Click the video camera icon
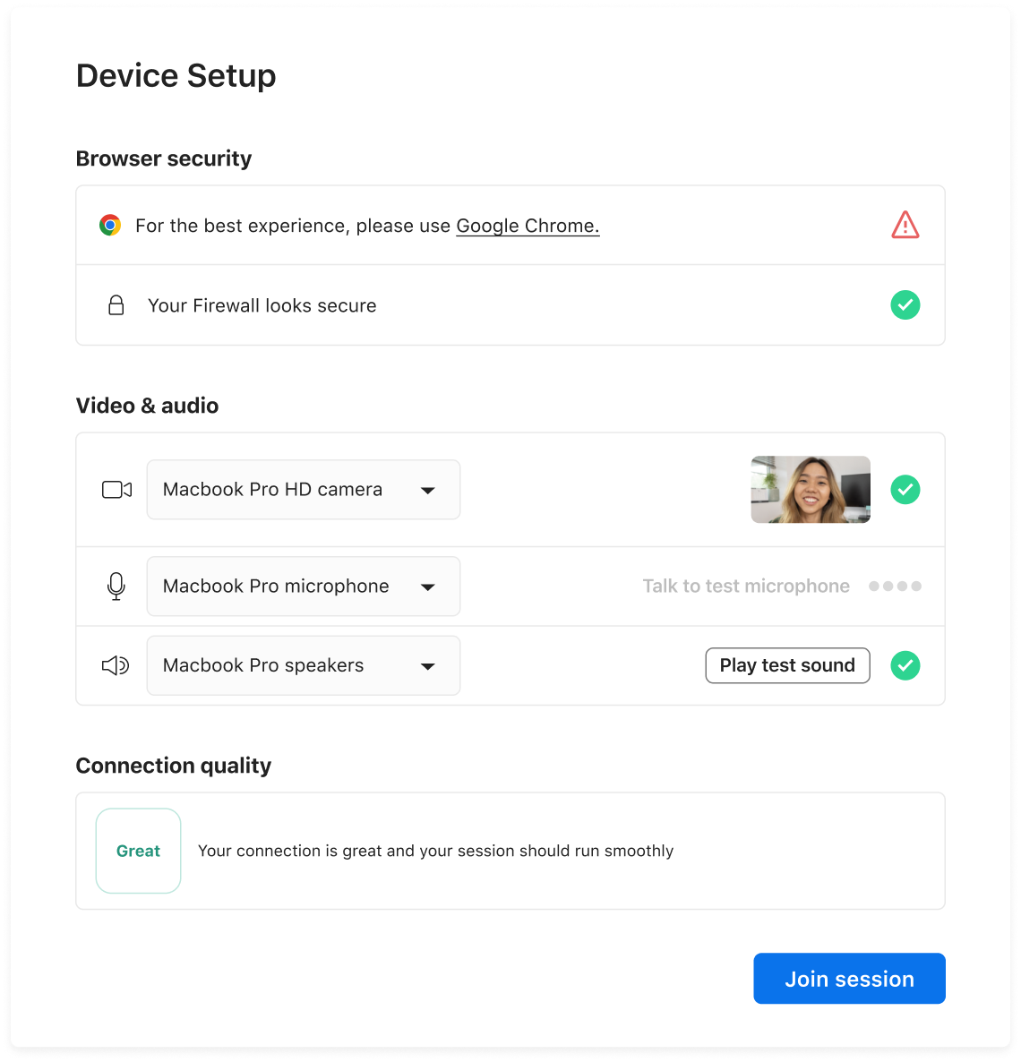The width and height of the screenshot is (1021, 1062). click(116, 490)
